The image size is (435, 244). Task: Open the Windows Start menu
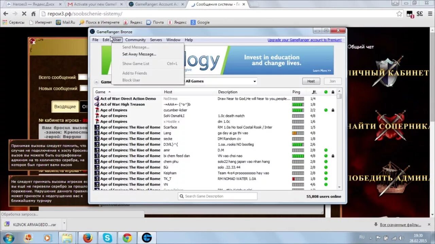tap(9, 238)
